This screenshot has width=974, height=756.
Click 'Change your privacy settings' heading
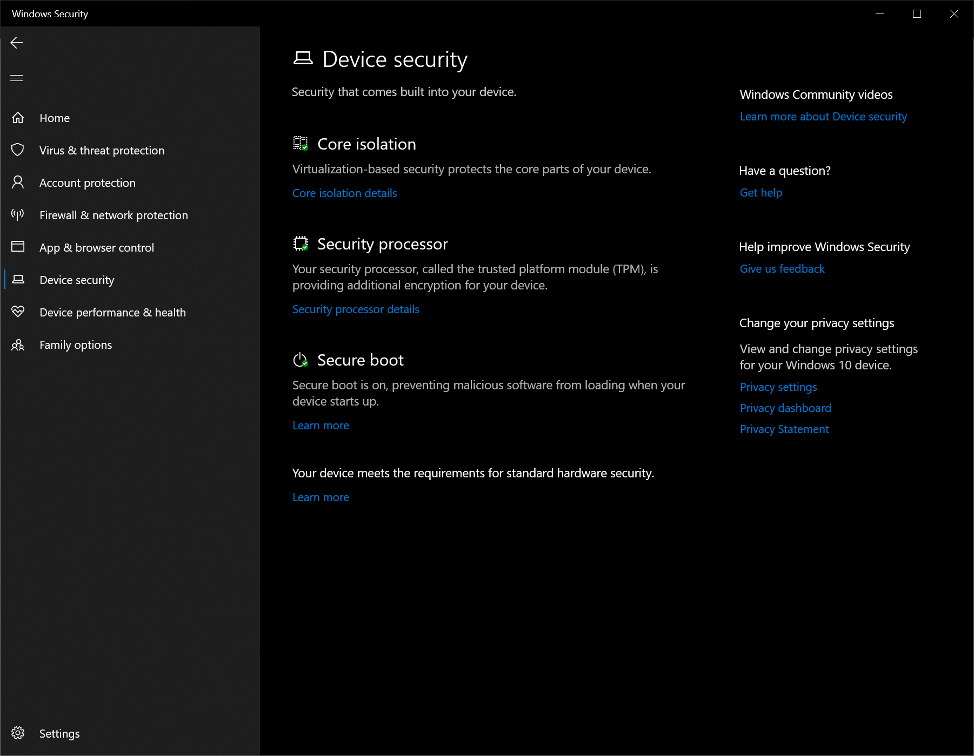point(817,323)
